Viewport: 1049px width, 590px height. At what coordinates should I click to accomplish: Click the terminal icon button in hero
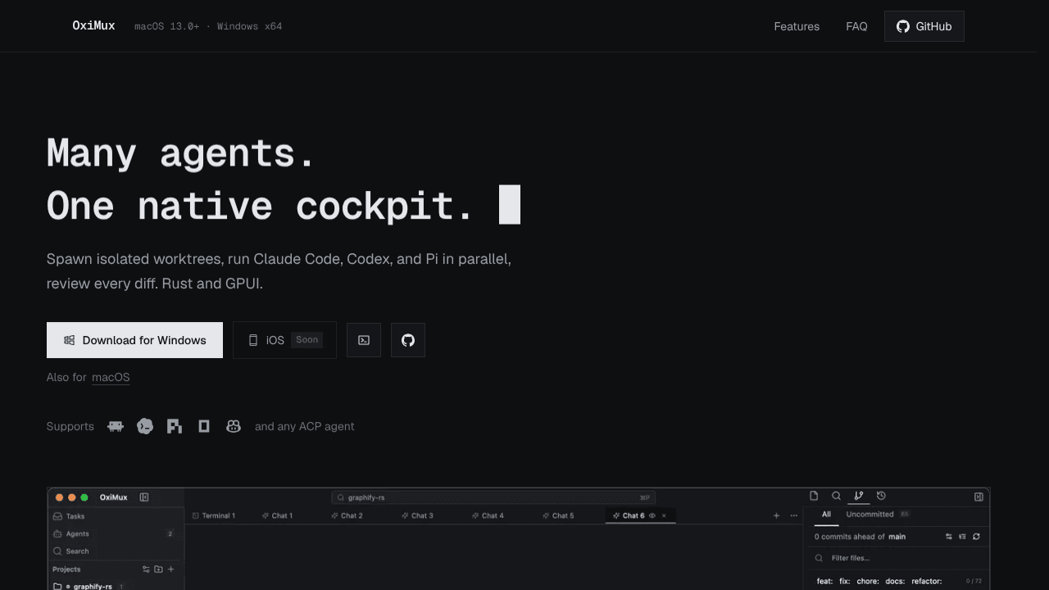pos(364,340)
